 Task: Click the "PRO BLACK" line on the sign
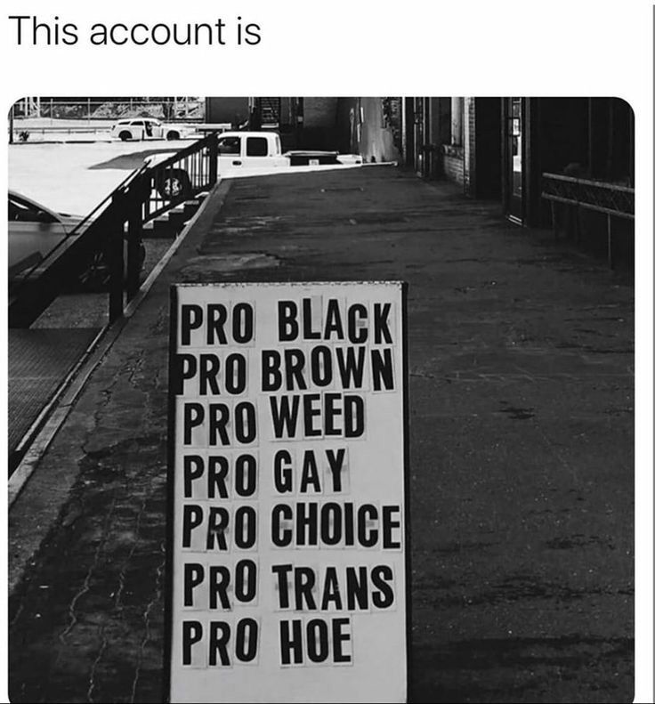tap(286, 322)
